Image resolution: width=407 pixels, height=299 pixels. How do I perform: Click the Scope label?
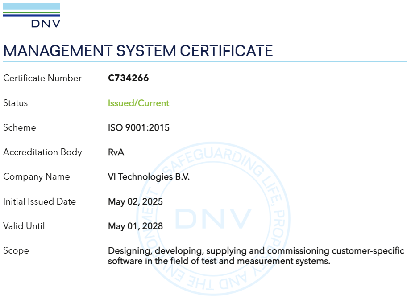16,251
